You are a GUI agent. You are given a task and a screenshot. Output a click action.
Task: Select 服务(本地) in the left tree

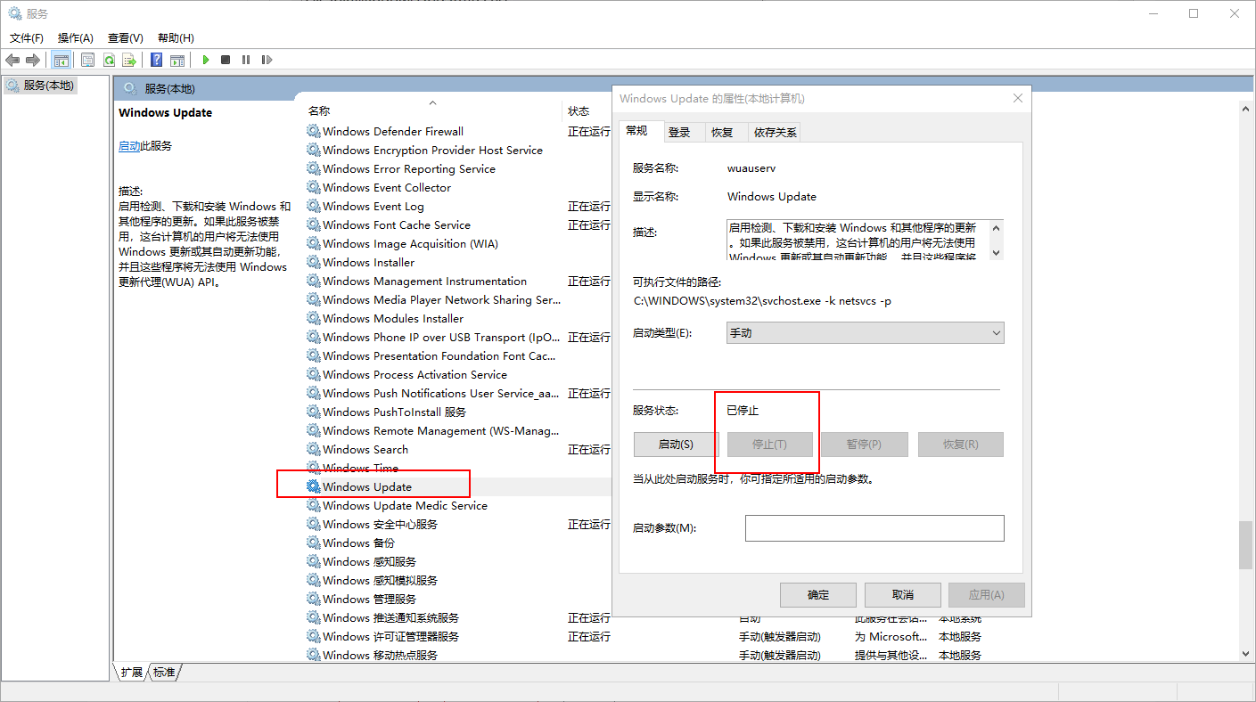pos(41,86)
